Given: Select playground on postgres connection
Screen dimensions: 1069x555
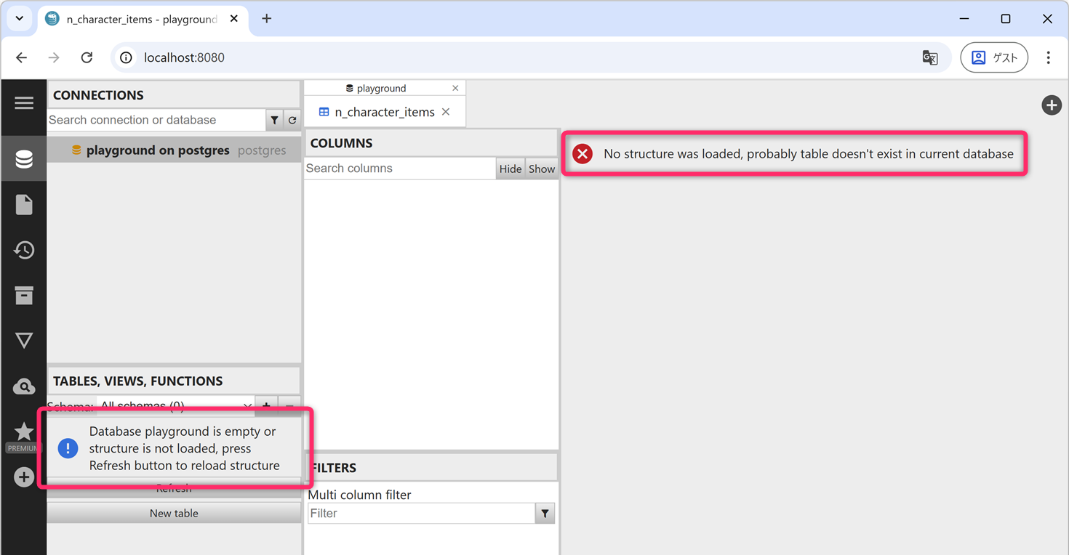Looking at the screenshot, I should tap(158, 150).
